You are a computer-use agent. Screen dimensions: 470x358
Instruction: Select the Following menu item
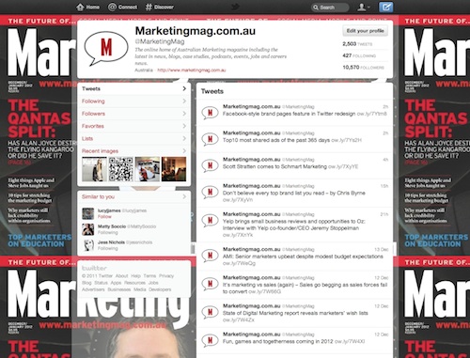click(133, 101)
